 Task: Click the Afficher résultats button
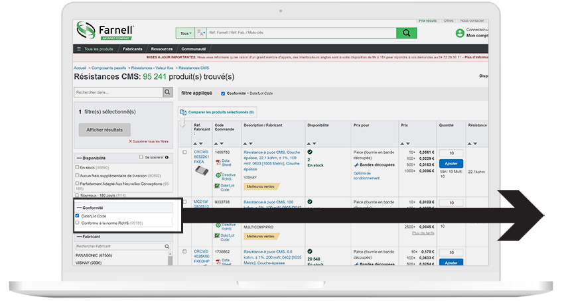pyautogui.click(x=104, y=130)
